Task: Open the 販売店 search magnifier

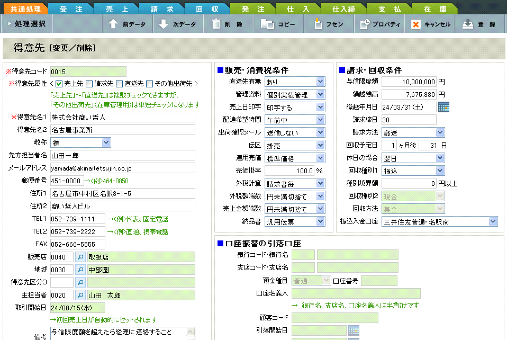Action: coord(80,257)
